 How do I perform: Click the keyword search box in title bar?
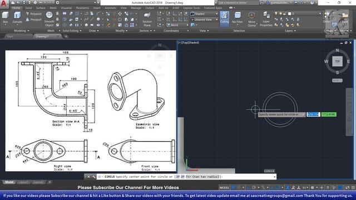(239, 3)
